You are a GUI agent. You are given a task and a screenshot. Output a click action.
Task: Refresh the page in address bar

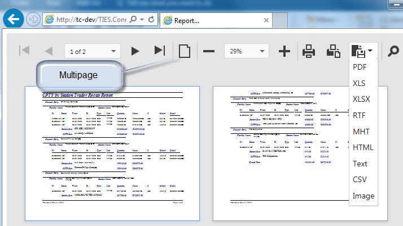[x=151, y=20]
